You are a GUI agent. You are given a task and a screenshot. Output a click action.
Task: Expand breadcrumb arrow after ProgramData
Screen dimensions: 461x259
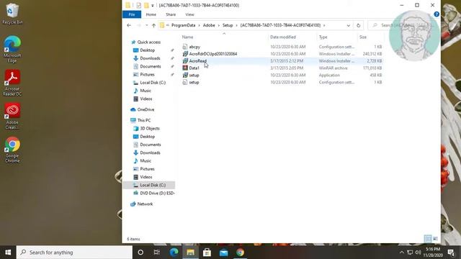199,26
